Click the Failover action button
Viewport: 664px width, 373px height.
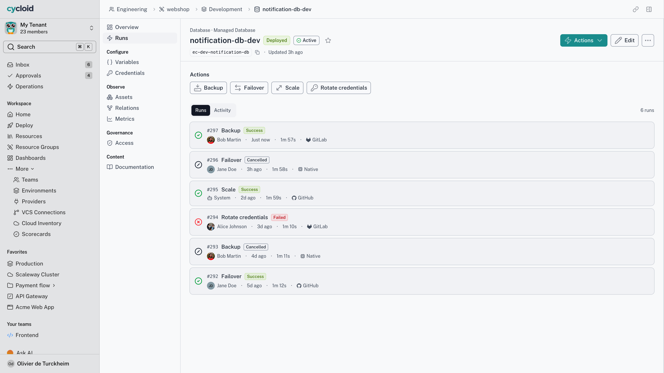click(249, 88)
